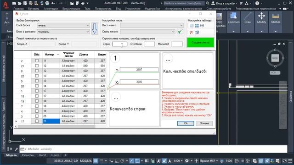Check the Обр. box for row labeled 19
This screenshot has height=165, width=294.
[37, 101]
